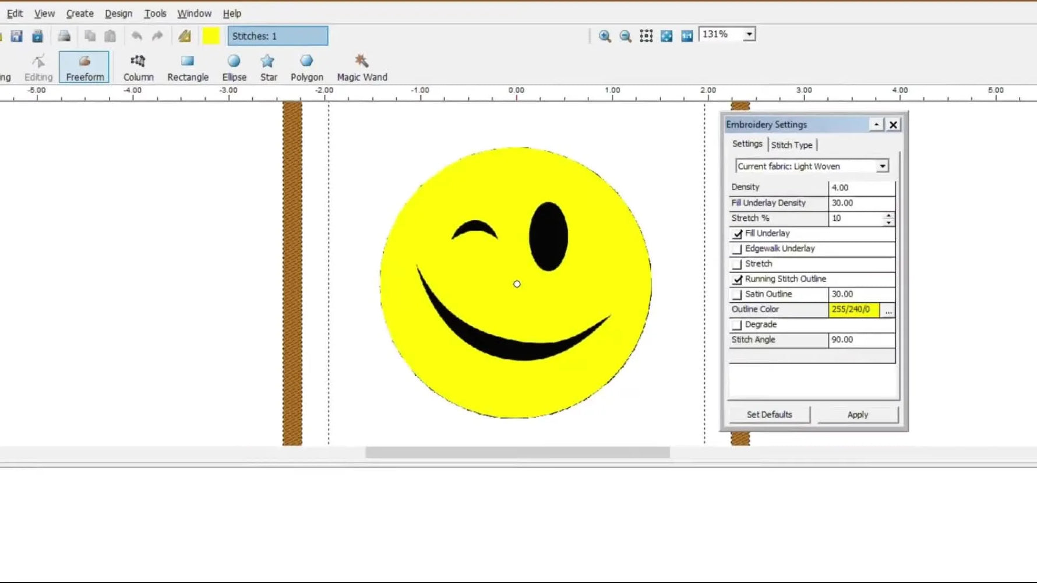Open the Help menu
This screenshot has width=1037, height=583.
(x=232, y=13)
